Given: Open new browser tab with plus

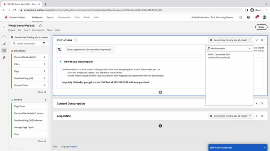Looking at the screenshot, I should pos(45,4).
